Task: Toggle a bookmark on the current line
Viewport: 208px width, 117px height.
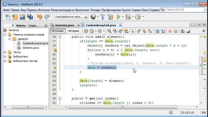Action: tap(150, 31)
